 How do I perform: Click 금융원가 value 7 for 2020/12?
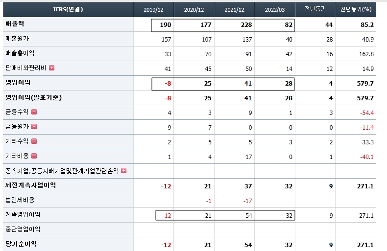click(x=210, y=128)
